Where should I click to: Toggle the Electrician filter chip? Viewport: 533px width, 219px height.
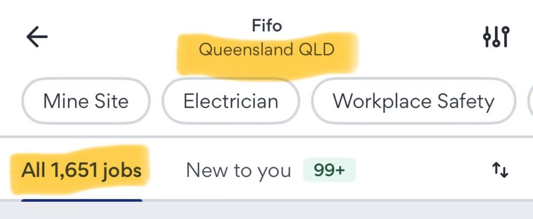[231, 101]
